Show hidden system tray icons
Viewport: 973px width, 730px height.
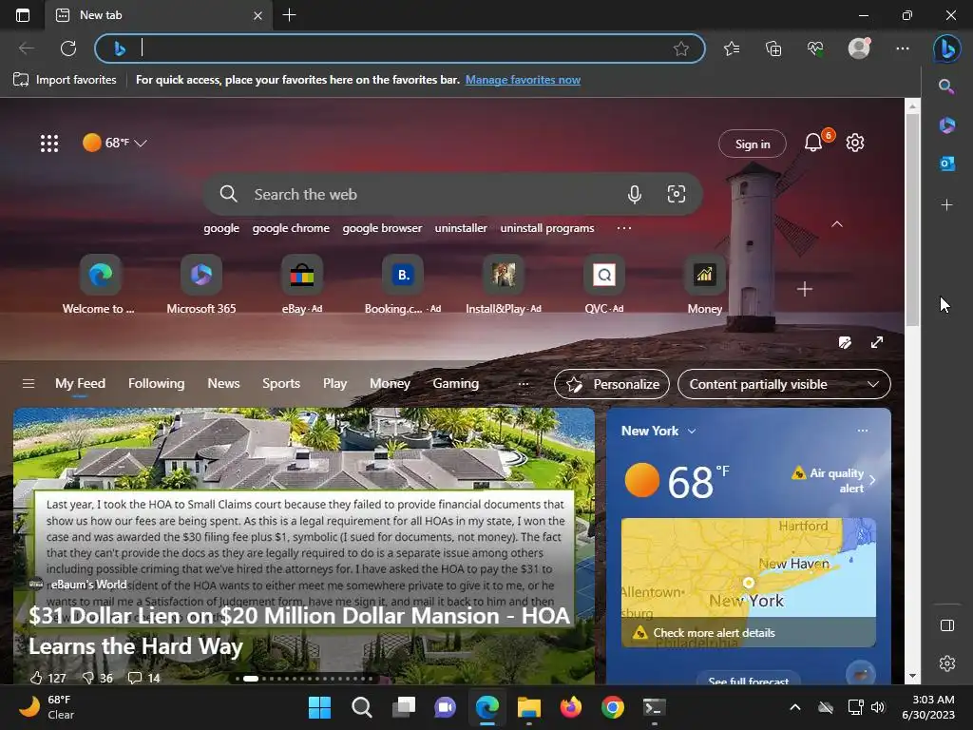pyautogui.click(x=795, y=707)
